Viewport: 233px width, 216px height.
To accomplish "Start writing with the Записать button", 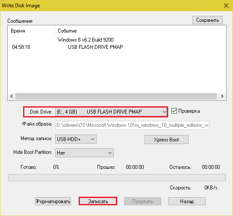I will click(98, 201).
